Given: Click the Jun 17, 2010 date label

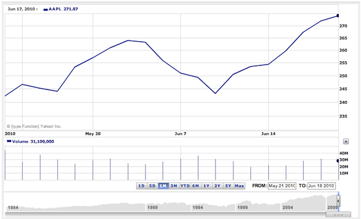Looking at the screenshot, I should click(x=23, y=9).
